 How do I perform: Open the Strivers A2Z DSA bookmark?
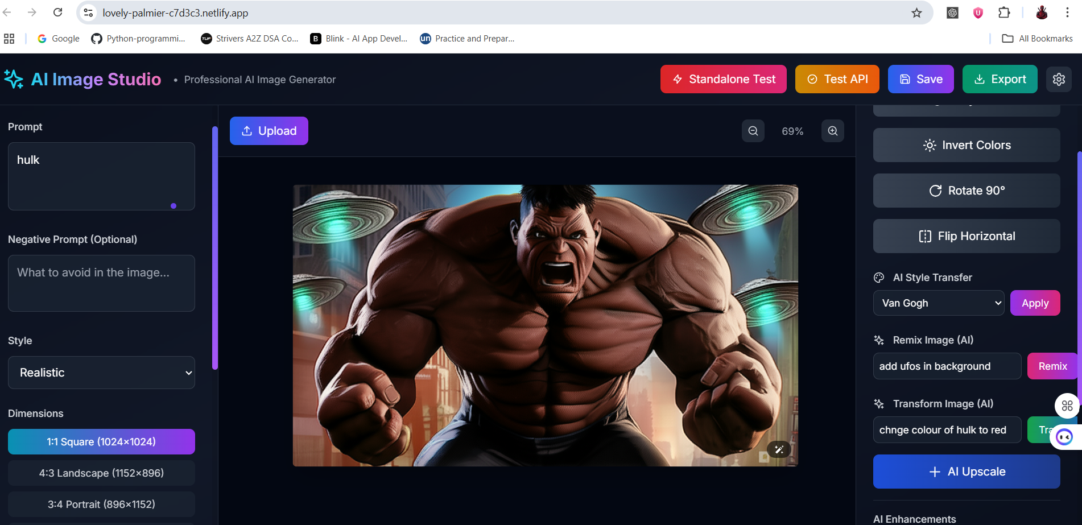[250, 39]
